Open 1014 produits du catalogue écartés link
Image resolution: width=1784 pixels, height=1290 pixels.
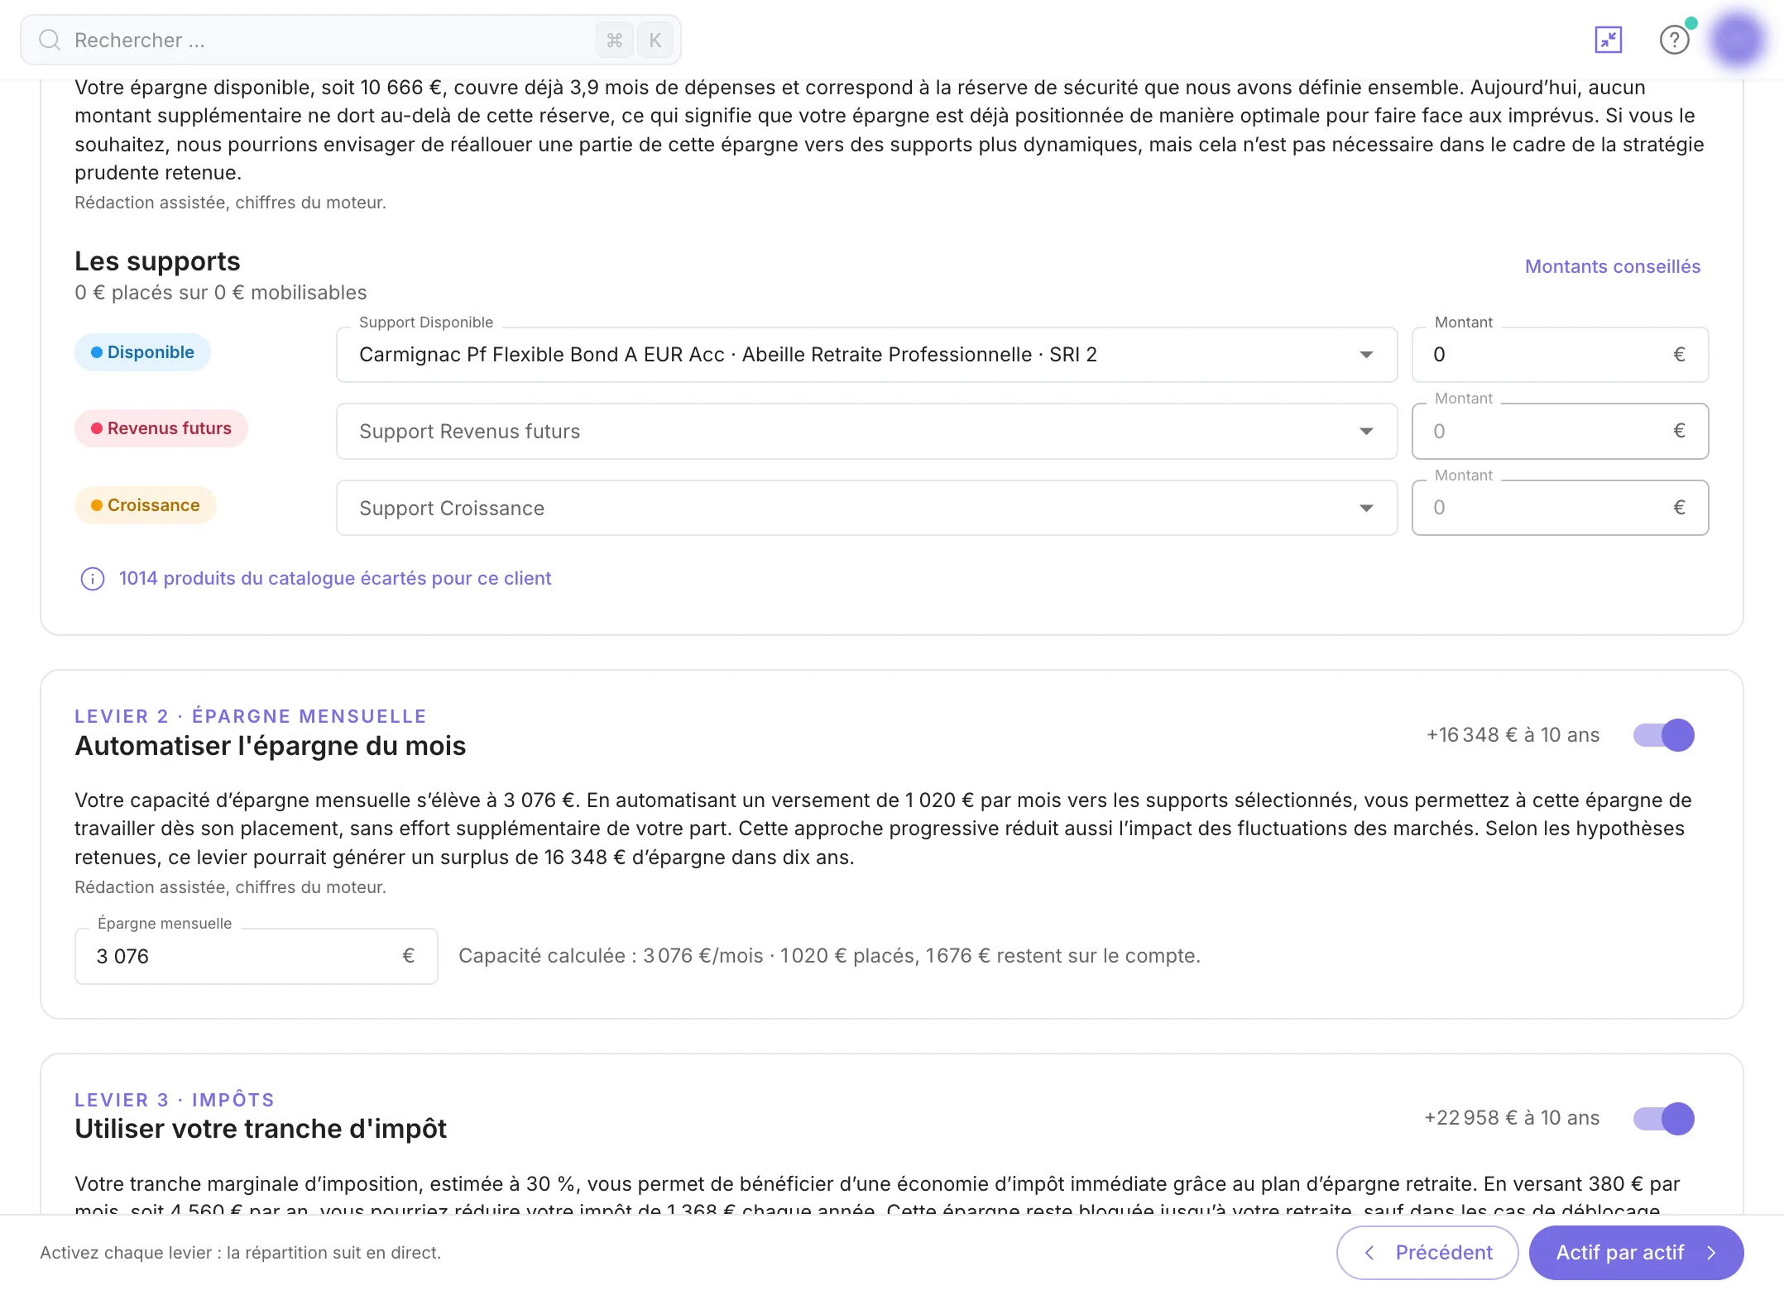(x=335, y=578)
